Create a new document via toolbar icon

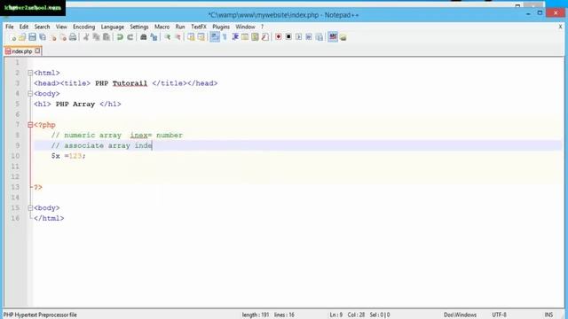click(x=13, y=37)
